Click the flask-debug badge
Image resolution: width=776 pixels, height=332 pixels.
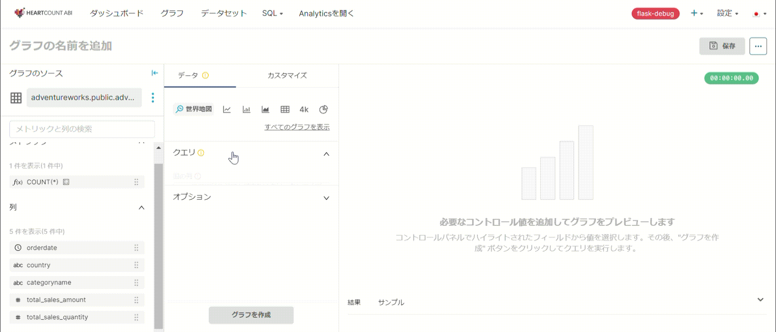click(655, 14)
